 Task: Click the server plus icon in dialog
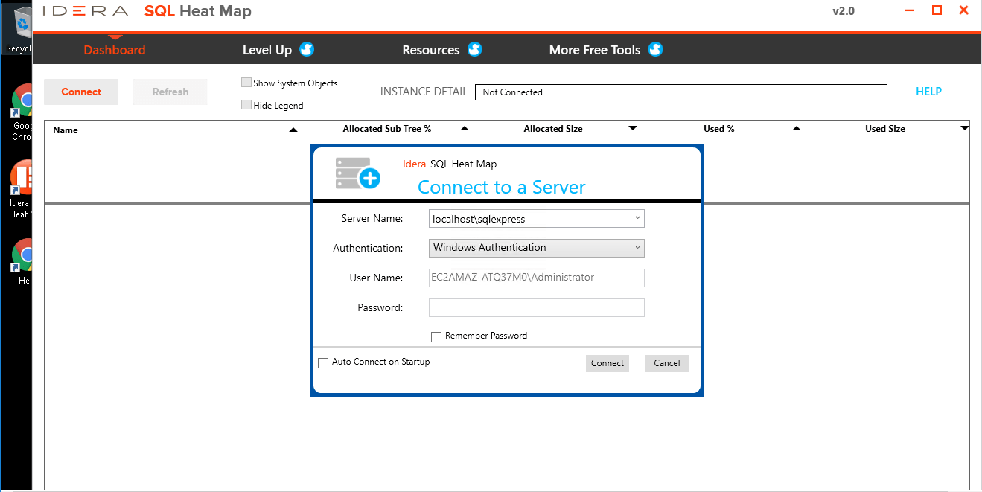358,173
